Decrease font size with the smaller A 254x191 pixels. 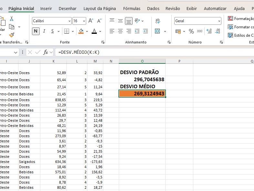(x=99, y=21)
